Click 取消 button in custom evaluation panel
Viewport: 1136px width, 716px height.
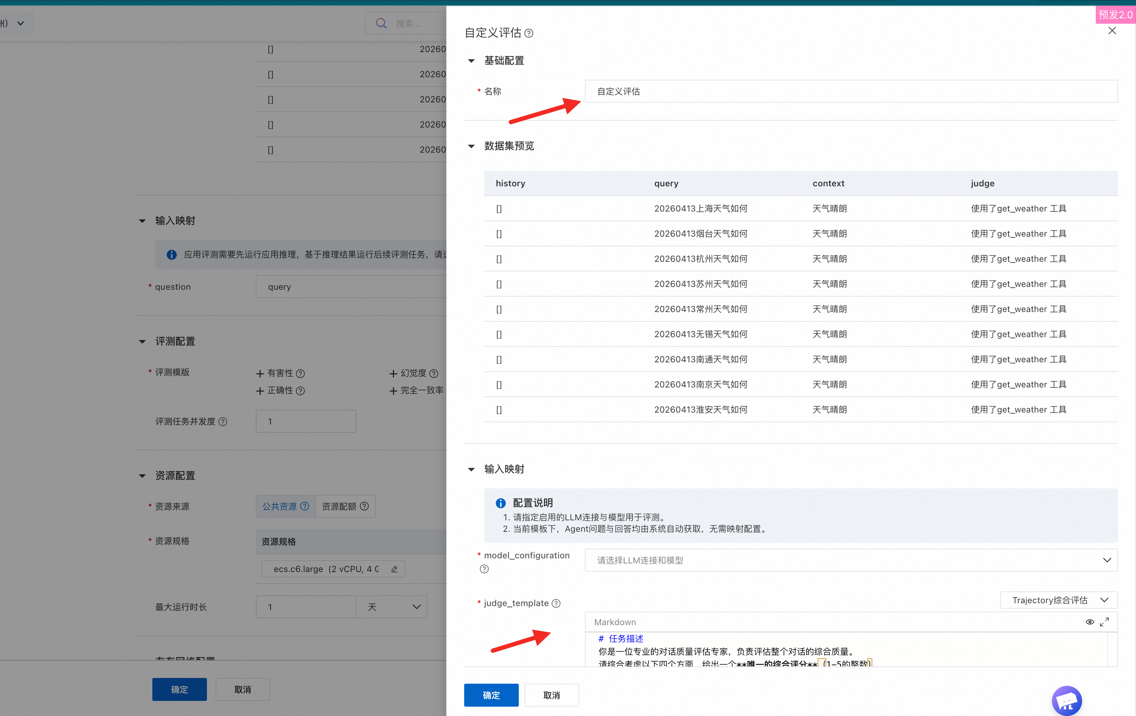click(x=551, y=695)
